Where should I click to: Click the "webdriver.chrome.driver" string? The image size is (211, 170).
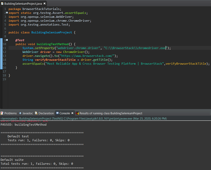tap(78, 48)
